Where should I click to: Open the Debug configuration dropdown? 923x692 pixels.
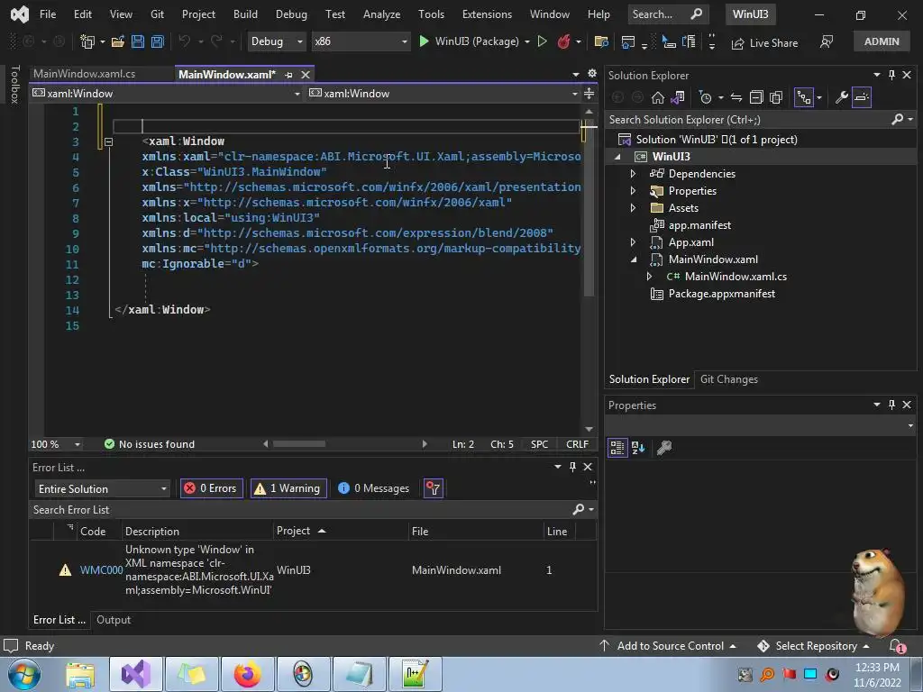276,41
